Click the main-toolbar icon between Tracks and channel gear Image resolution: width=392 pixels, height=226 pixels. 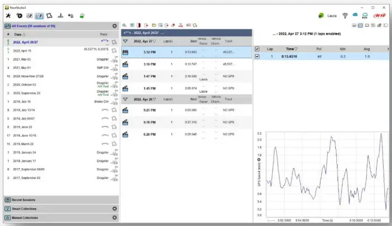[x=60, y=16]
